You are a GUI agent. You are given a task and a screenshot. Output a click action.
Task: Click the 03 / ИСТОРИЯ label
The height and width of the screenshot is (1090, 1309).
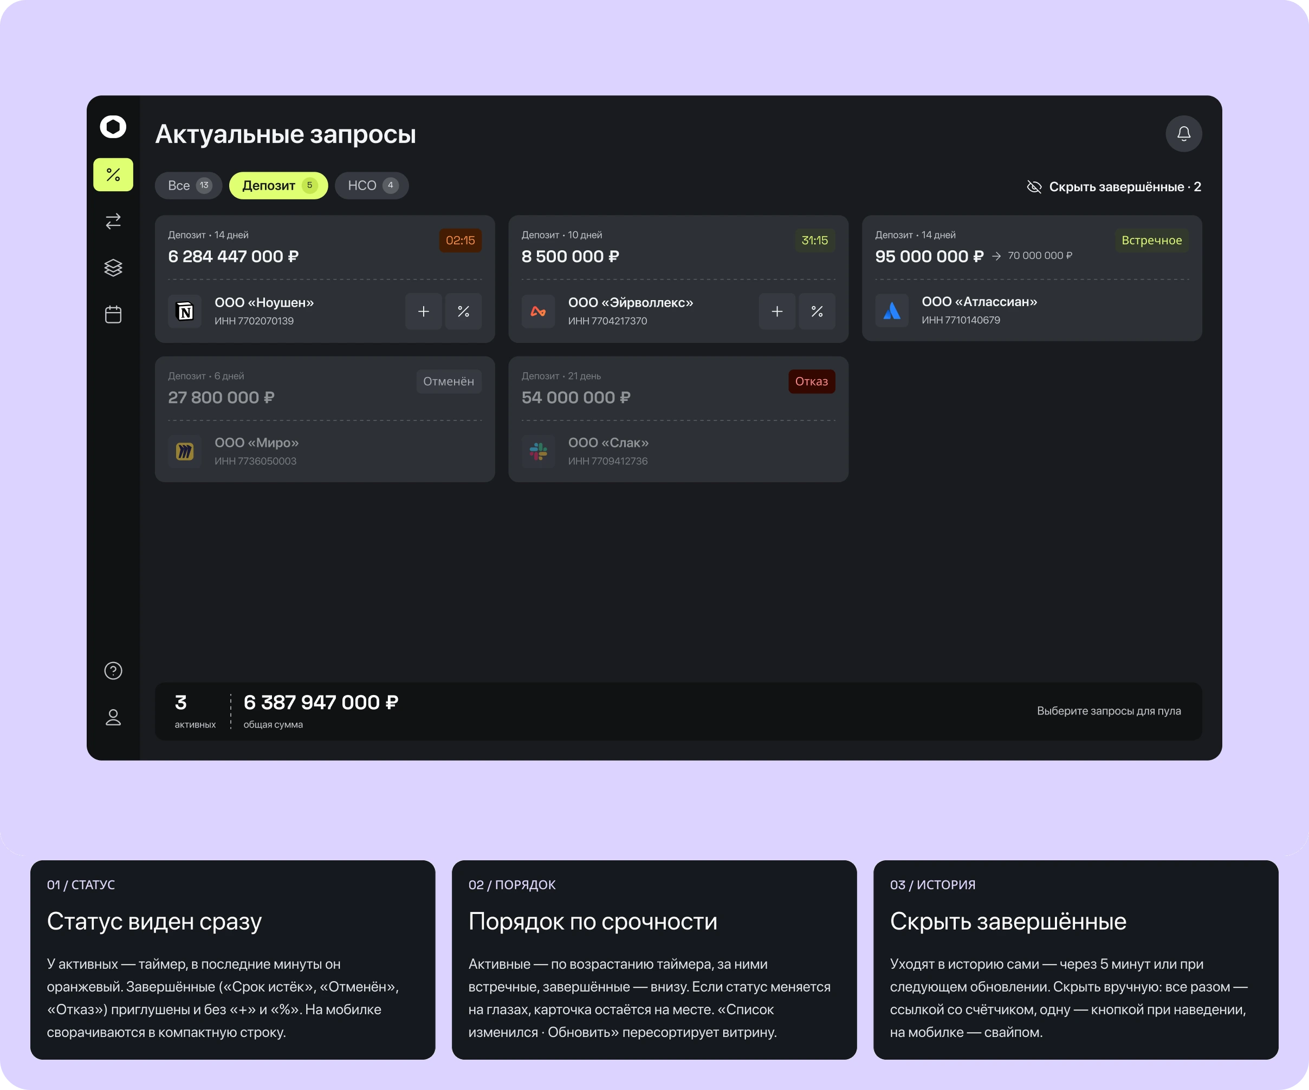click(932, 885)
